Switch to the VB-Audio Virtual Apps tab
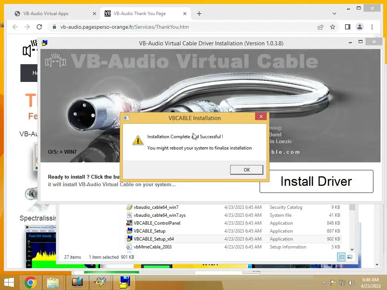387x290 pixels. coord(55,14)
